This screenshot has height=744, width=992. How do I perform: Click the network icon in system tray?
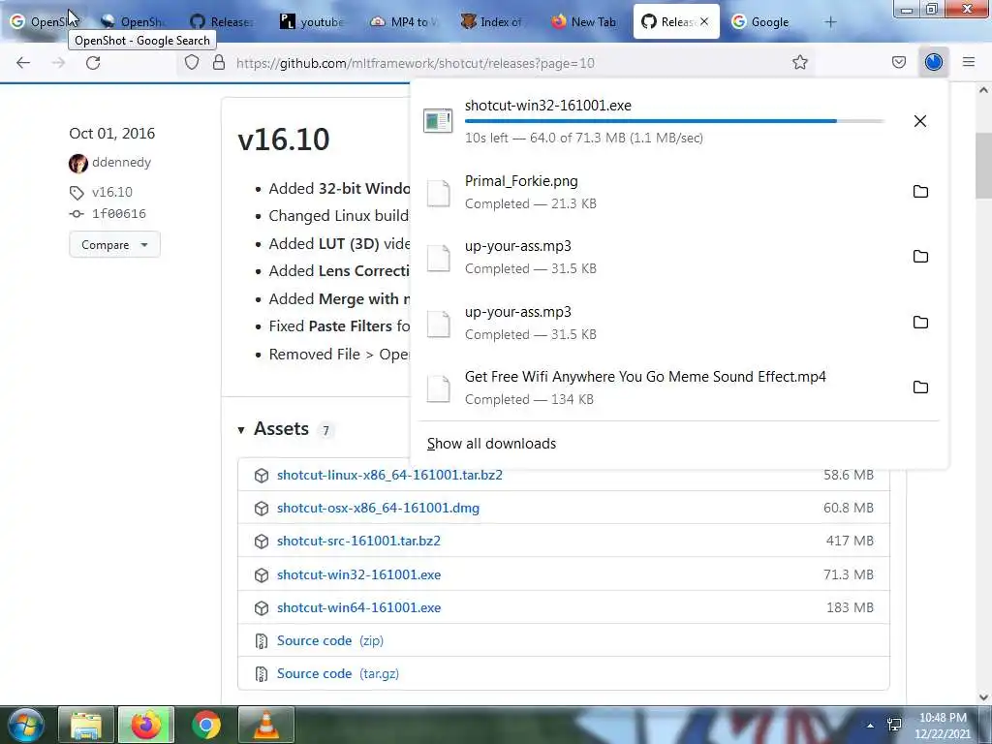[894, 725]
